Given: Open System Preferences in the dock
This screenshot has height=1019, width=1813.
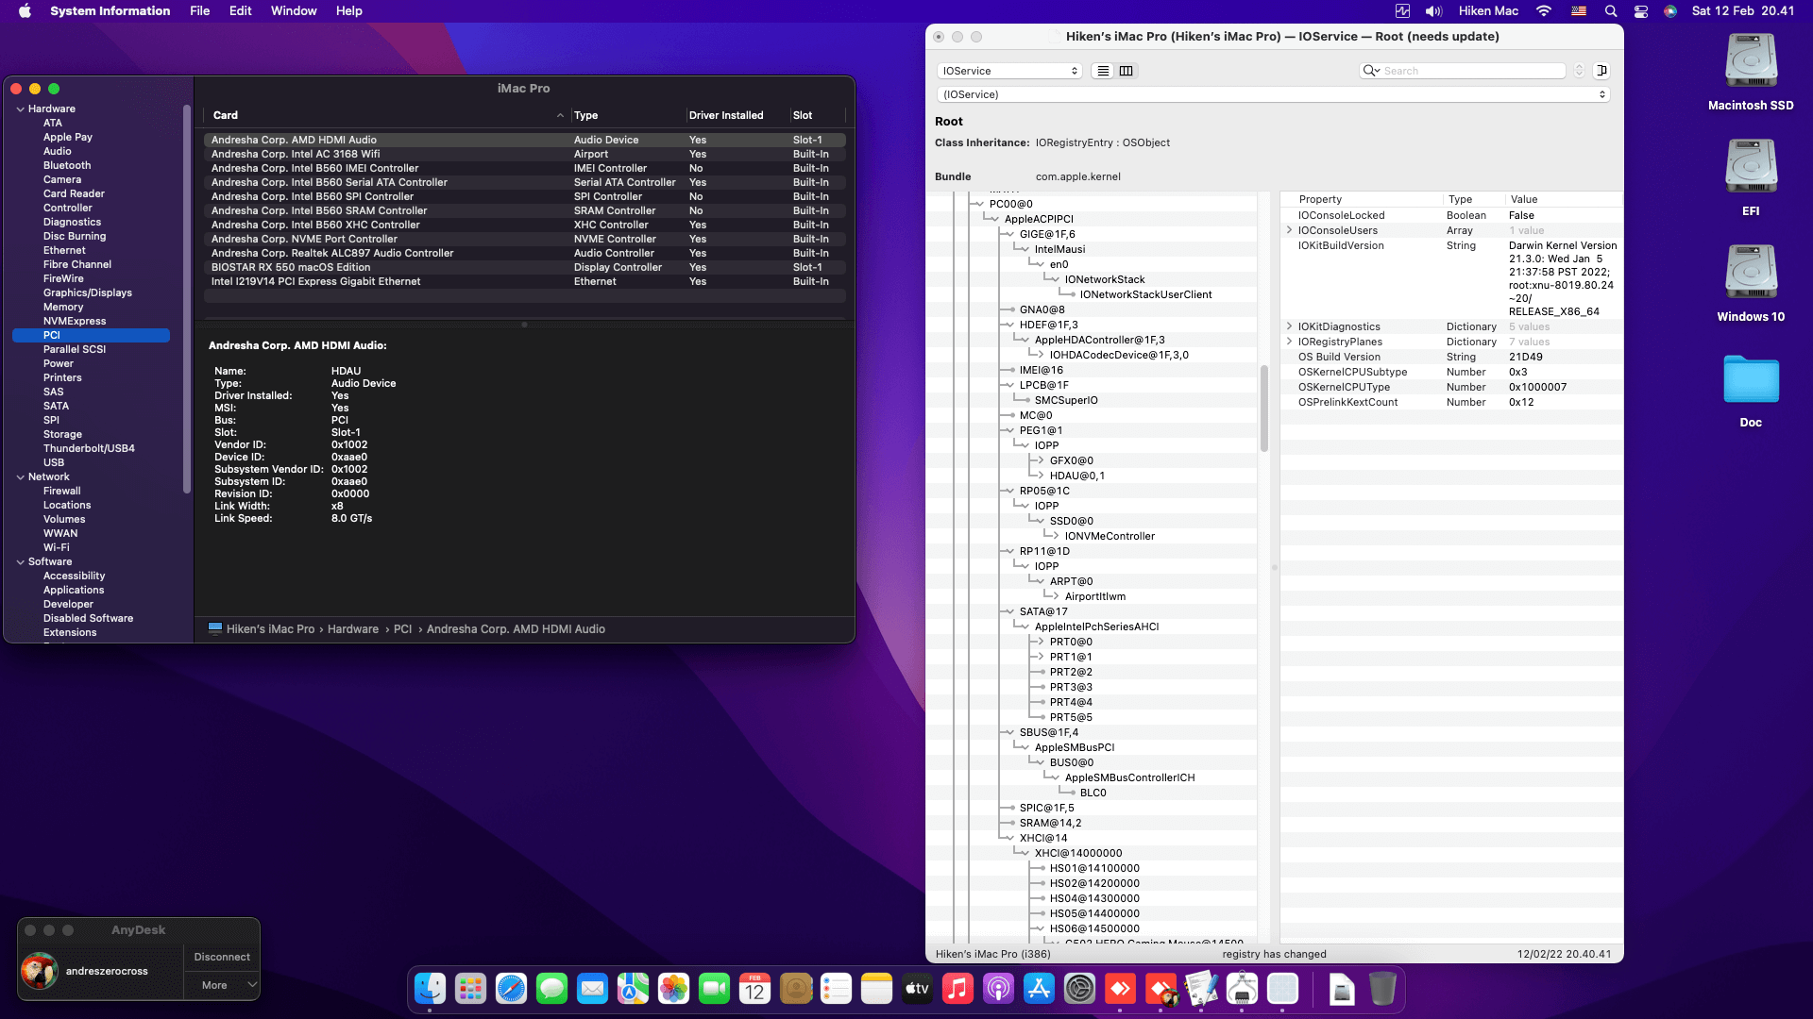Looking at the screenshot, I should [x=1079, y=989].
